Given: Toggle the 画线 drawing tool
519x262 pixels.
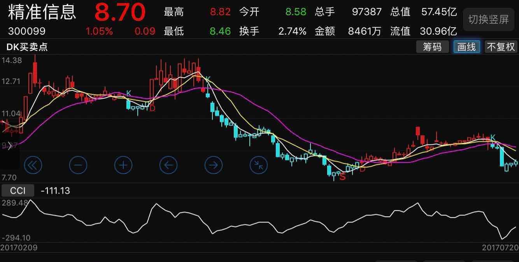Looking at the screenshot, I should [466, 47].
